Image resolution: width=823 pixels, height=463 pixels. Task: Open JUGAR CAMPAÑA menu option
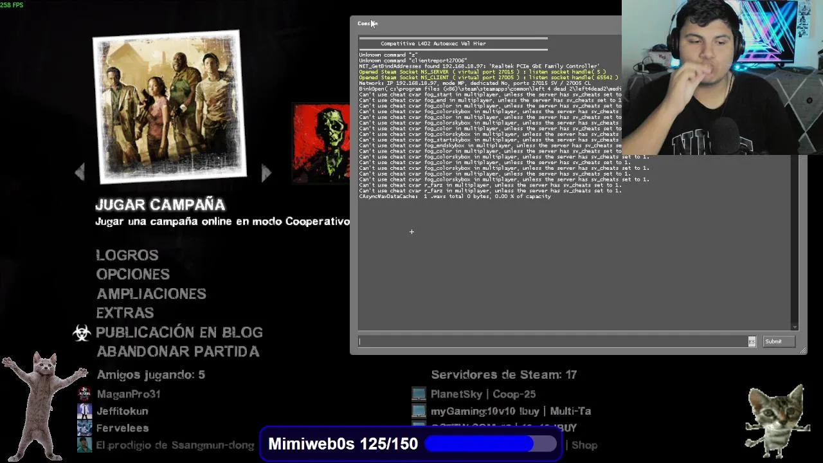[160, 204]
